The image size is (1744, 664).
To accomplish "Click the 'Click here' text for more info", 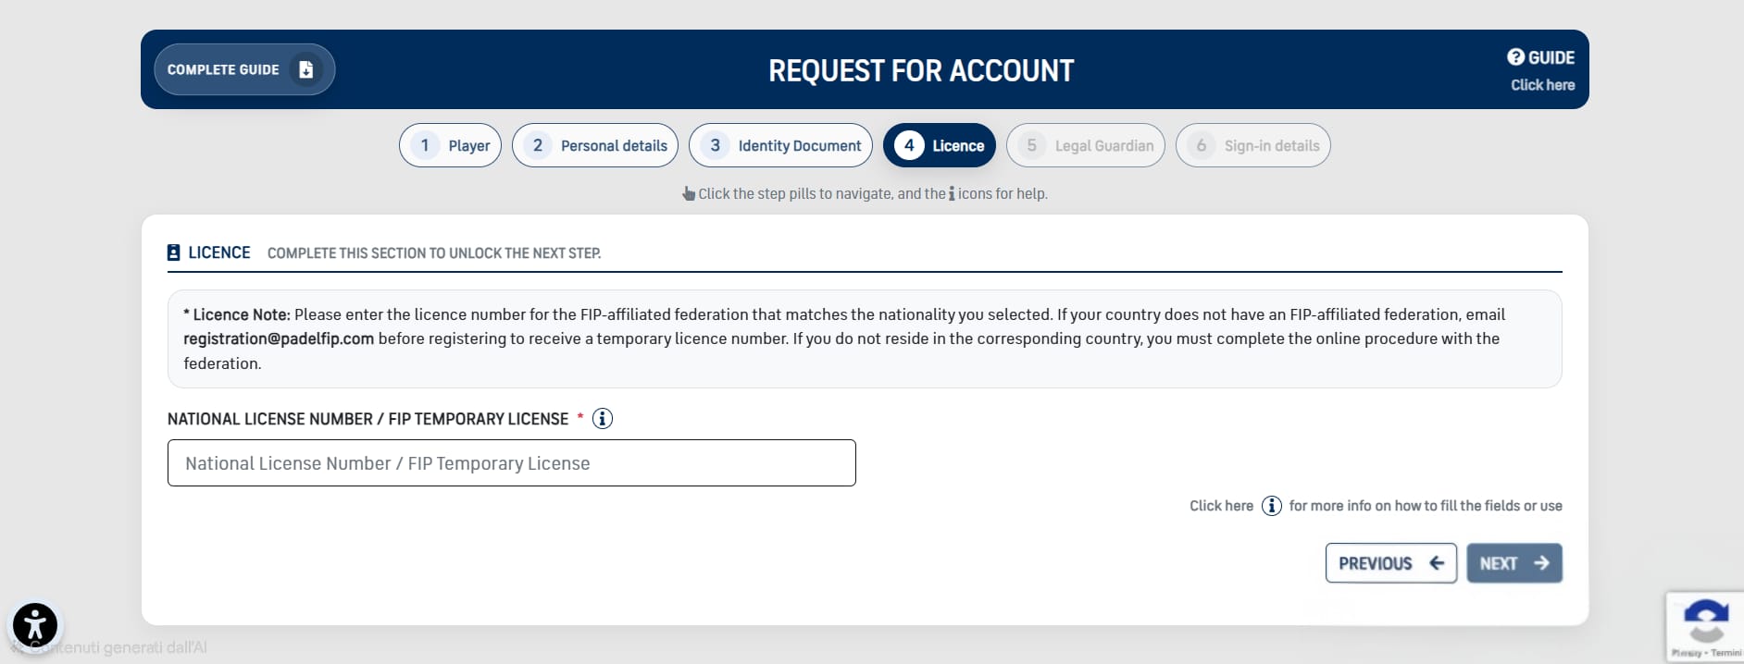I will click(x=1221, y=506).
